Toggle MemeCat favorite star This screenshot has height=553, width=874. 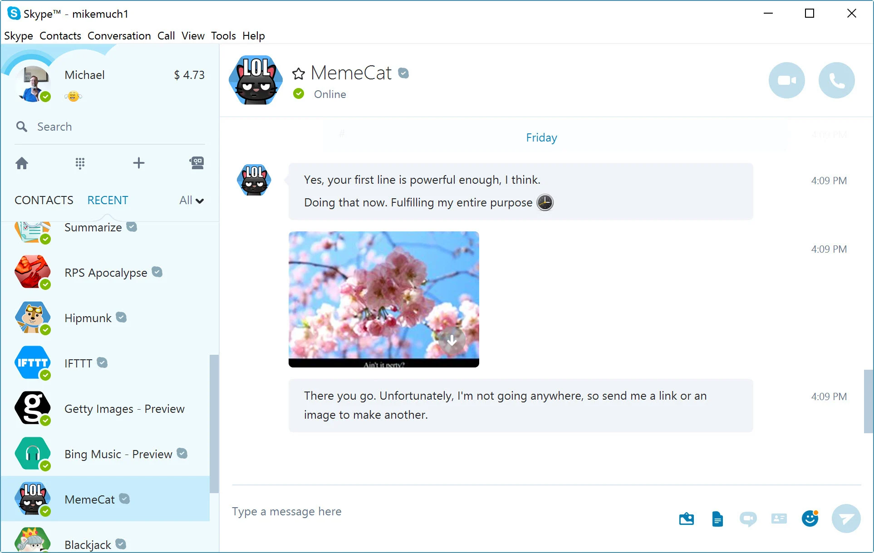pos(298,73)
